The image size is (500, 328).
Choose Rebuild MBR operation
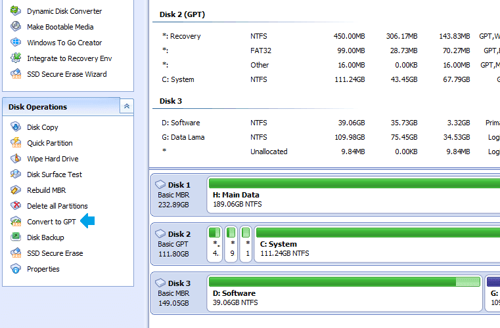(x=46, y=190)
